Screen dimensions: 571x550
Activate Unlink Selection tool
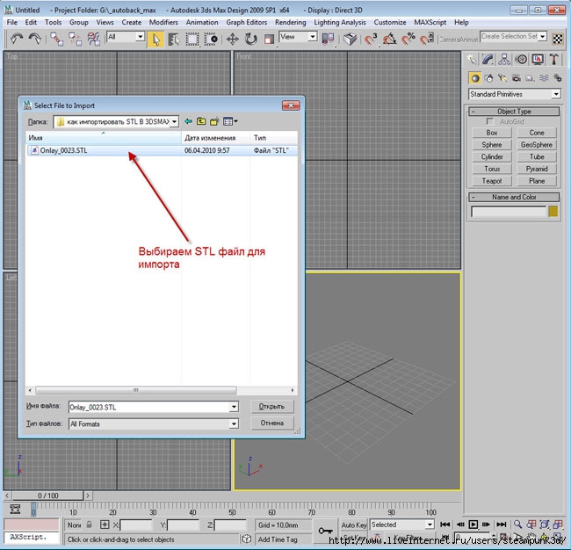pyautogui.click(x=75, y=39)
